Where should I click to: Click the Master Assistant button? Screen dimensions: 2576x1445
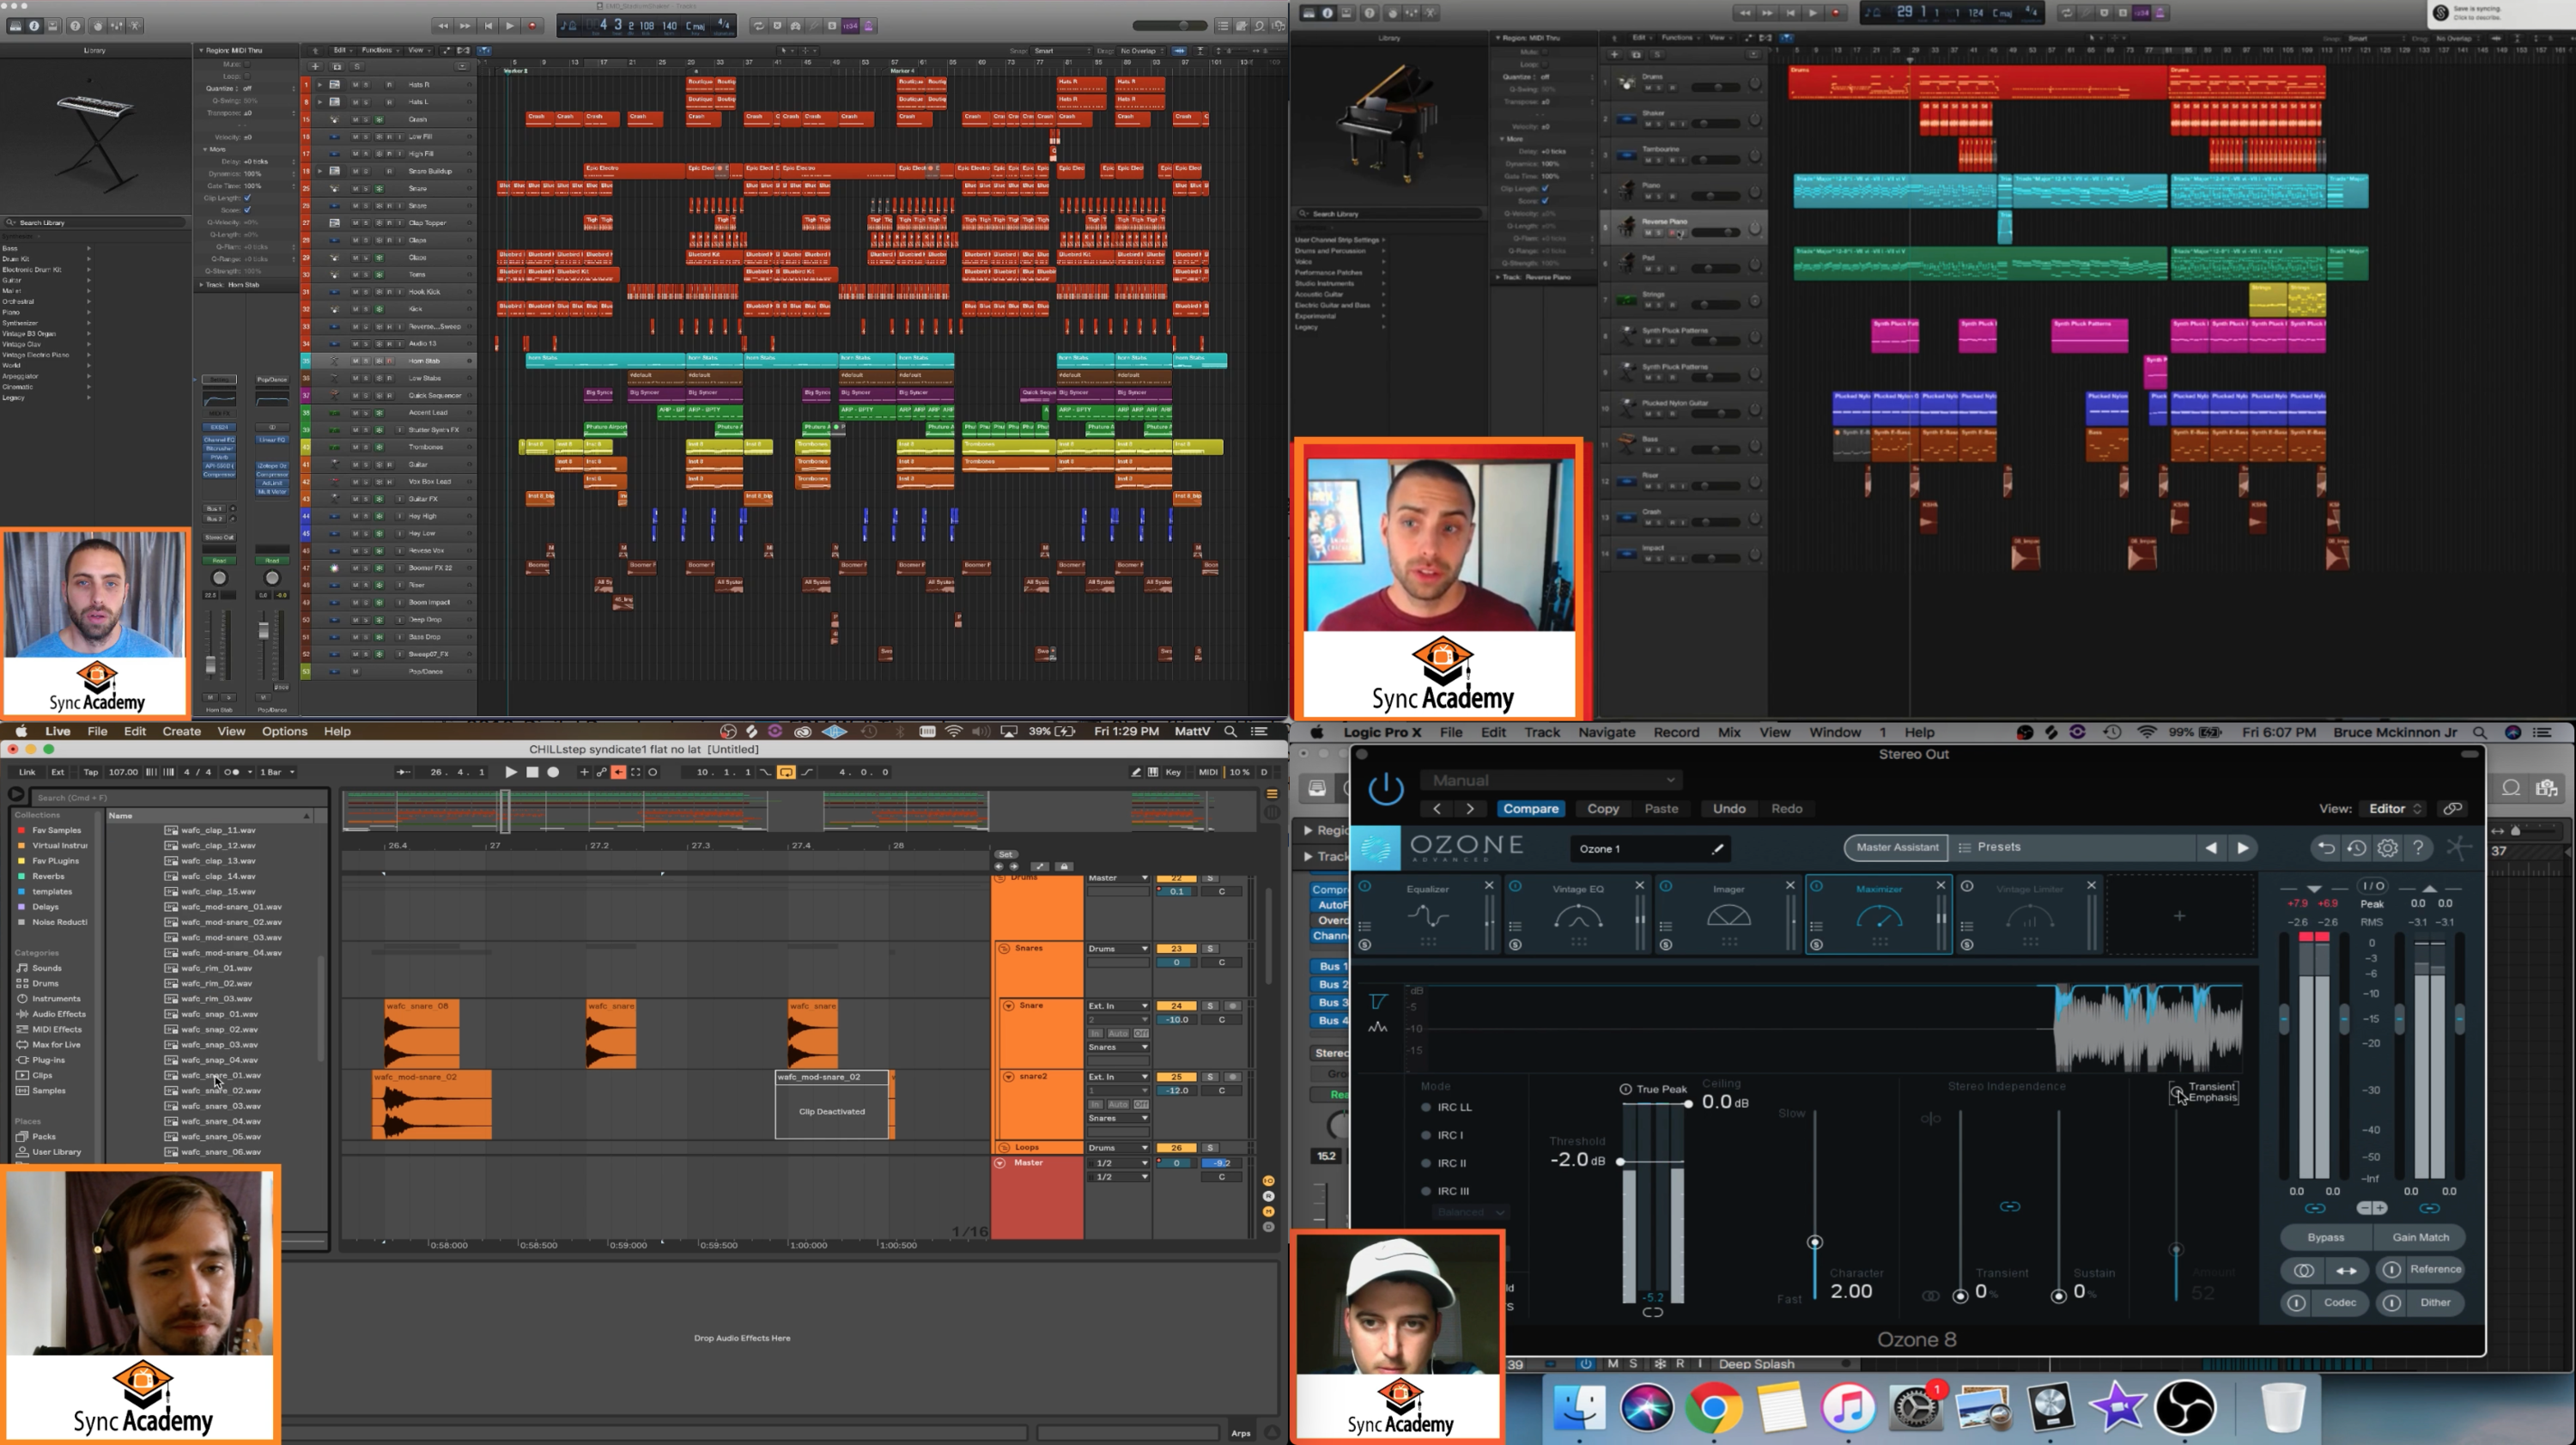[x=1896, y=848]
